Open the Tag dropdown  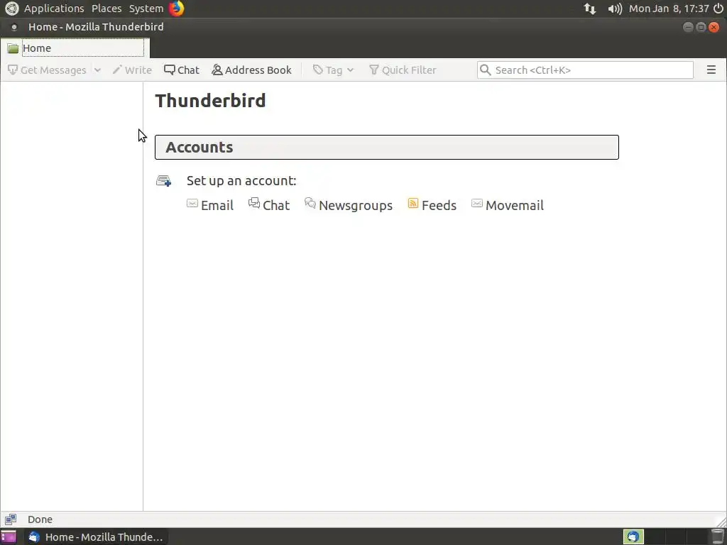(x=333, y=70)
